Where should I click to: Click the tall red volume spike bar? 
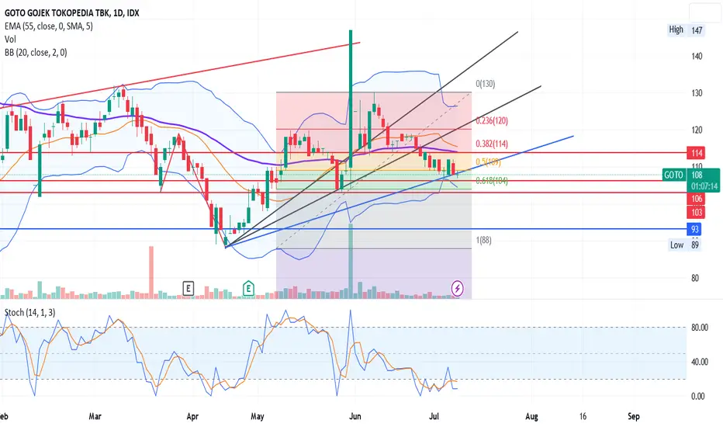[150, 273]
